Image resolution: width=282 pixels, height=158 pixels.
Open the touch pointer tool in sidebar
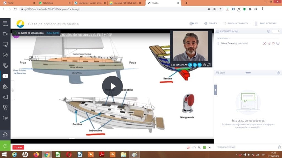[x=5, y=108]
